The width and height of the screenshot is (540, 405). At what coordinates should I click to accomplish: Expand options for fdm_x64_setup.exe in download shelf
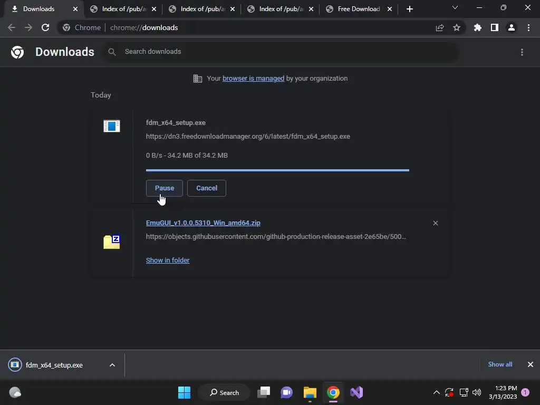(x=112, y=365)
